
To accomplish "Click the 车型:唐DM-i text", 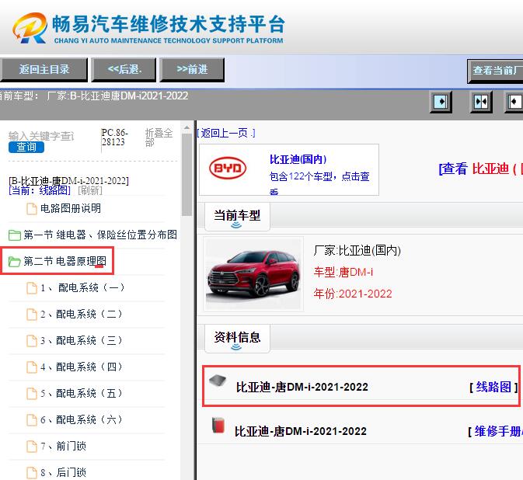I will pos(343,273).
